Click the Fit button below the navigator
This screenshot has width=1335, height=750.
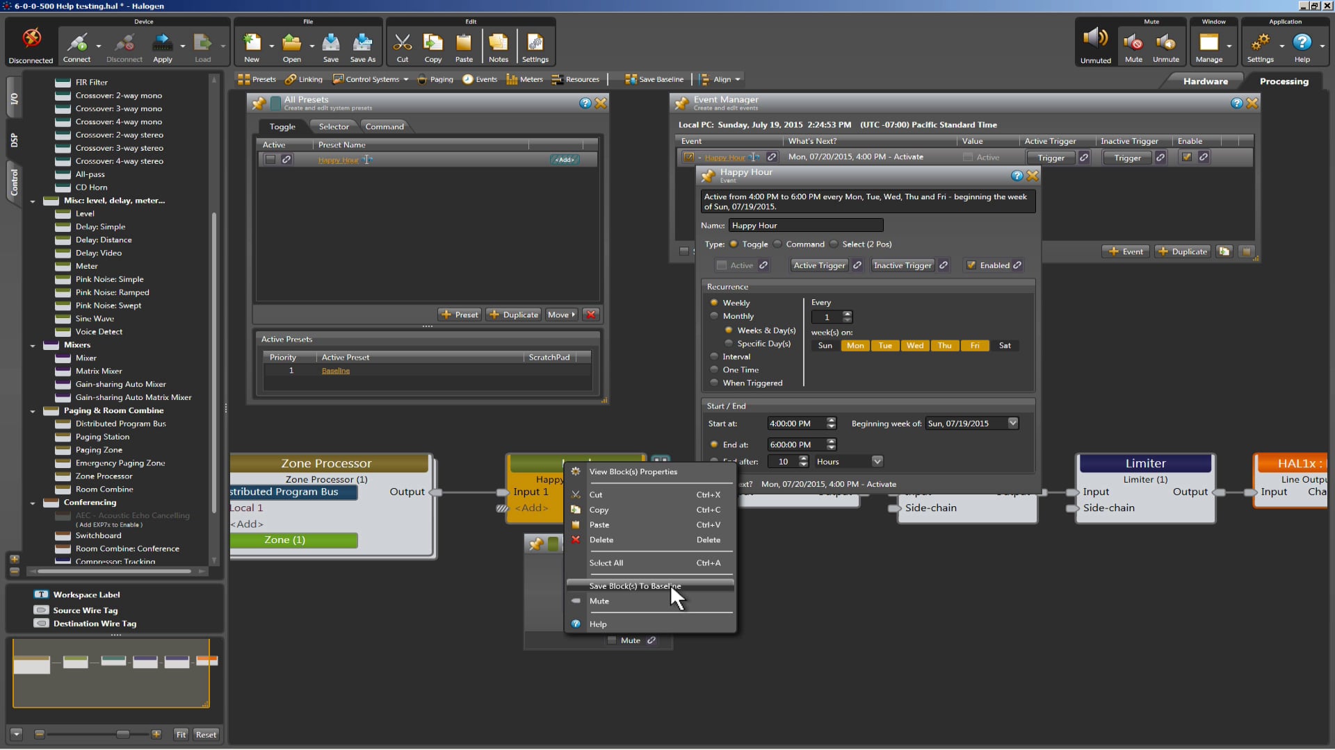point(181,735)
